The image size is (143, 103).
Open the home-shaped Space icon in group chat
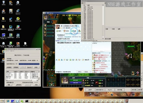[64, 31]
